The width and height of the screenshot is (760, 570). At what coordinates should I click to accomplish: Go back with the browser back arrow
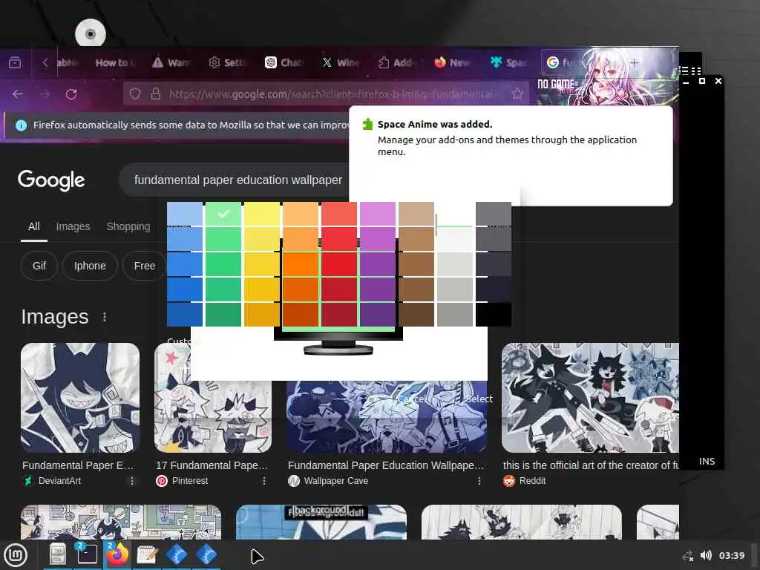[18, 94]
